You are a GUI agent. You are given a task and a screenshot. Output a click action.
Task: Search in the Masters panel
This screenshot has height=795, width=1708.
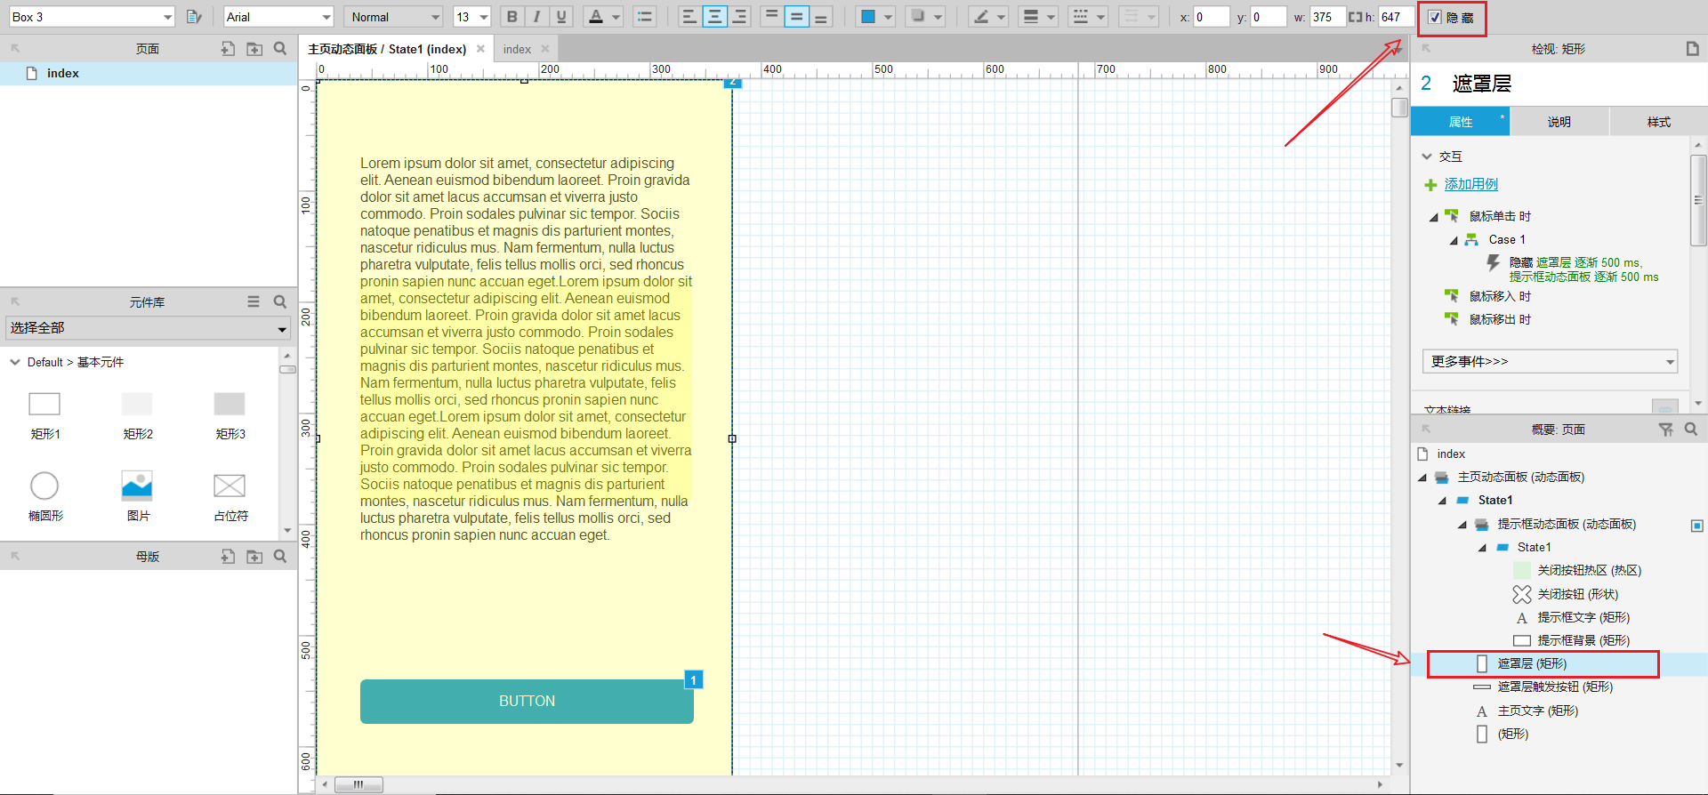280,557
